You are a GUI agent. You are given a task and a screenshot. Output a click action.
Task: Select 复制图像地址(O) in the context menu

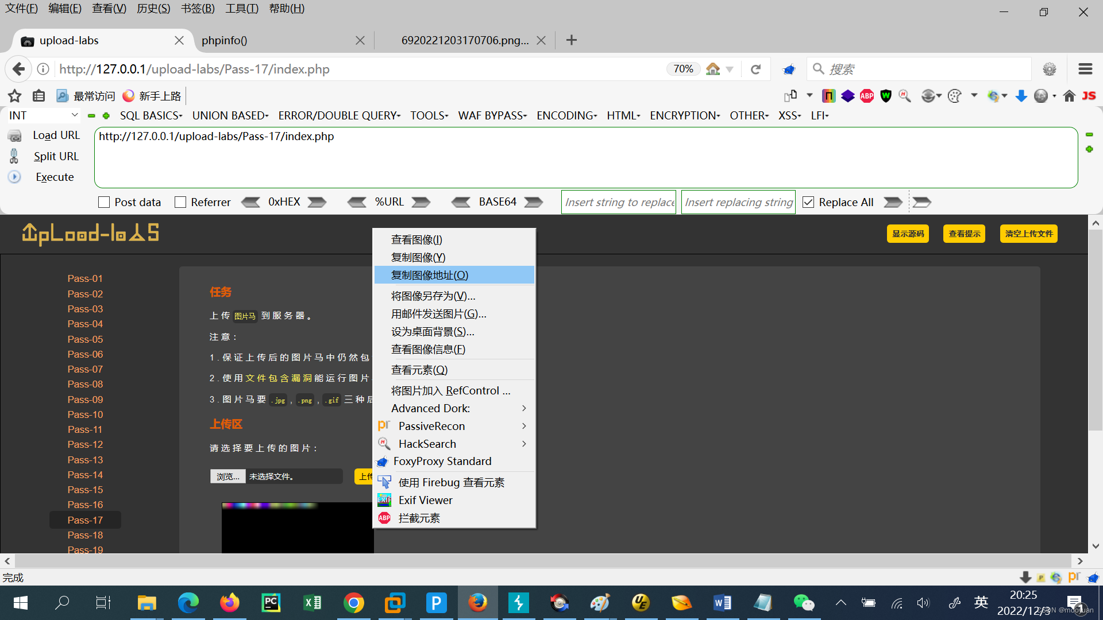click(454, 275)
